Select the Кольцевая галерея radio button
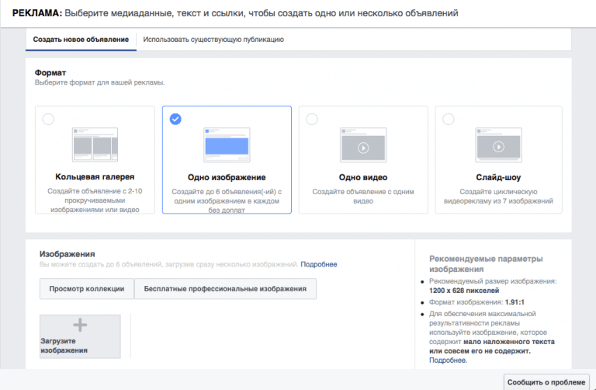Viewport: 596px width, 390px height. (x=48, y=119)
